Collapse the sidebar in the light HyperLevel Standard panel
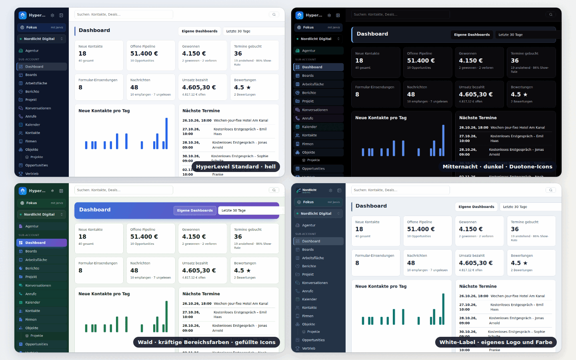Screen dimensions: 576x360 pos(61,15)
